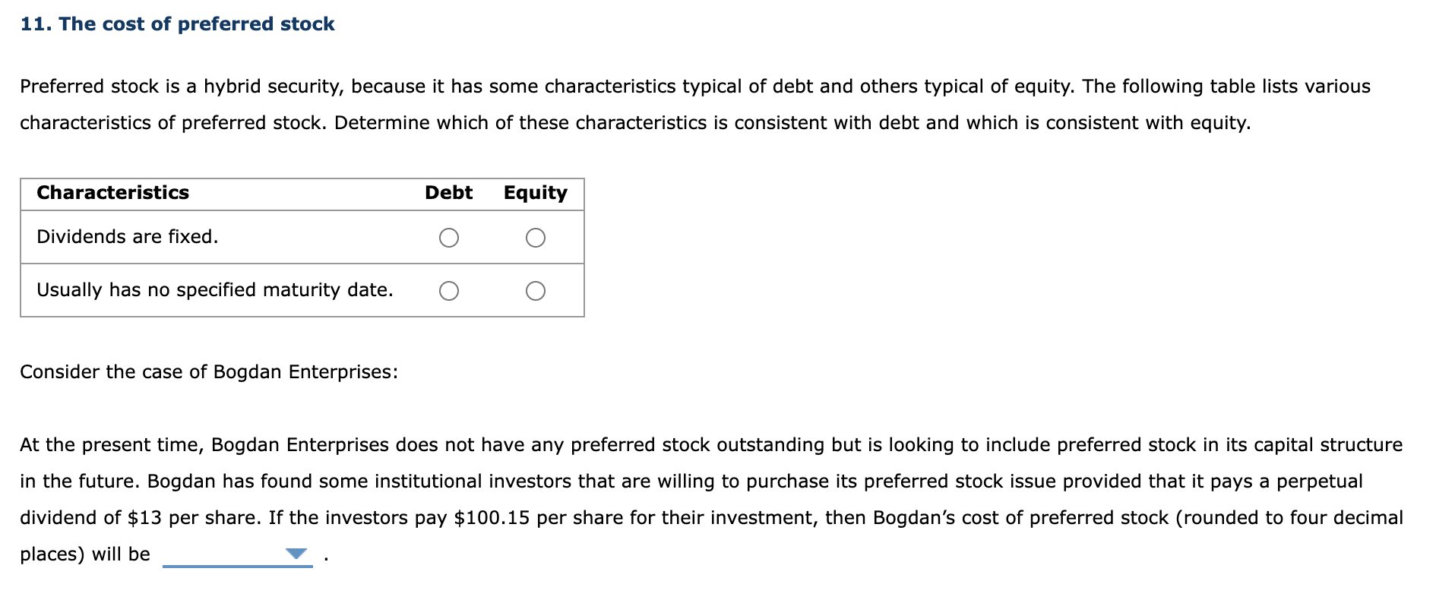The height and width of the screenshot is (600, 1436).
Task: Select Equity radio for 'no specified maturity date'
Action: click(535, 290)
